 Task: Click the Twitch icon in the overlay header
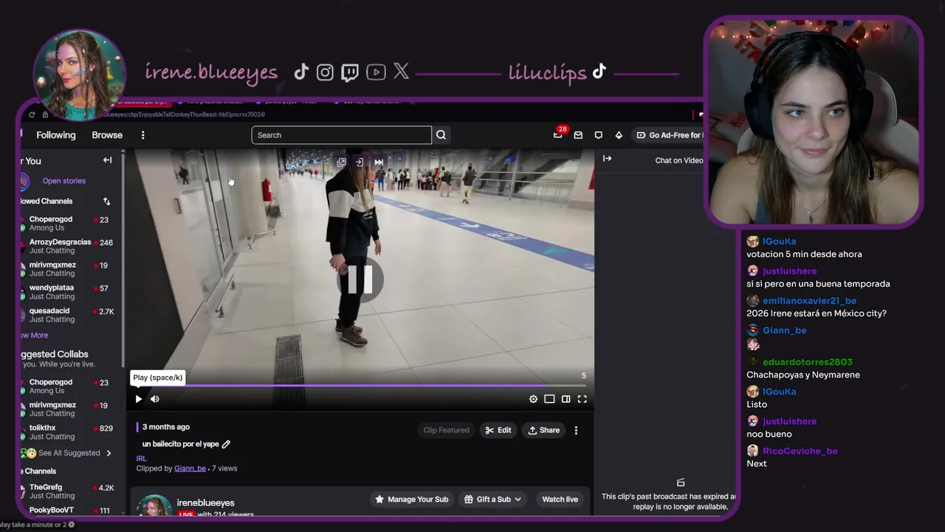point(350,72)
